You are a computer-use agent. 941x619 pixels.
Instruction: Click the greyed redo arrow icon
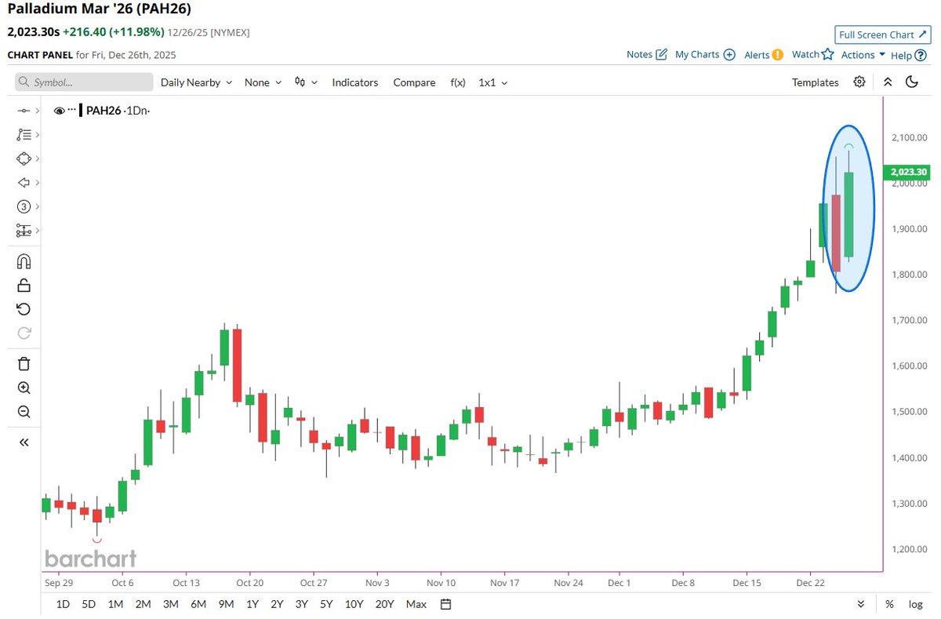coord(24,332)
